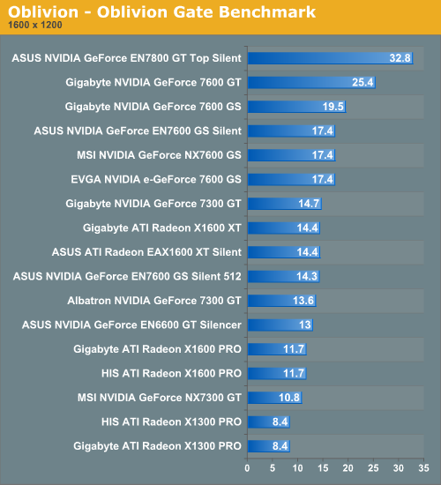
Task: Click the chart title Oblivion Gate Benchmark
Action: click(161, 12)
